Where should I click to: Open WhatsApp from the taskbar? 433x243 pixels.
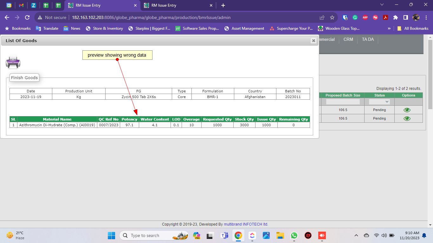(x=294, y=235)
